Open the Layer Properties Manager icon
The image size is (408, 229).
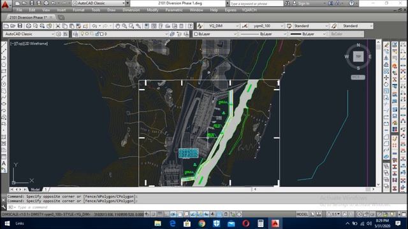click(x=76, y=34)
